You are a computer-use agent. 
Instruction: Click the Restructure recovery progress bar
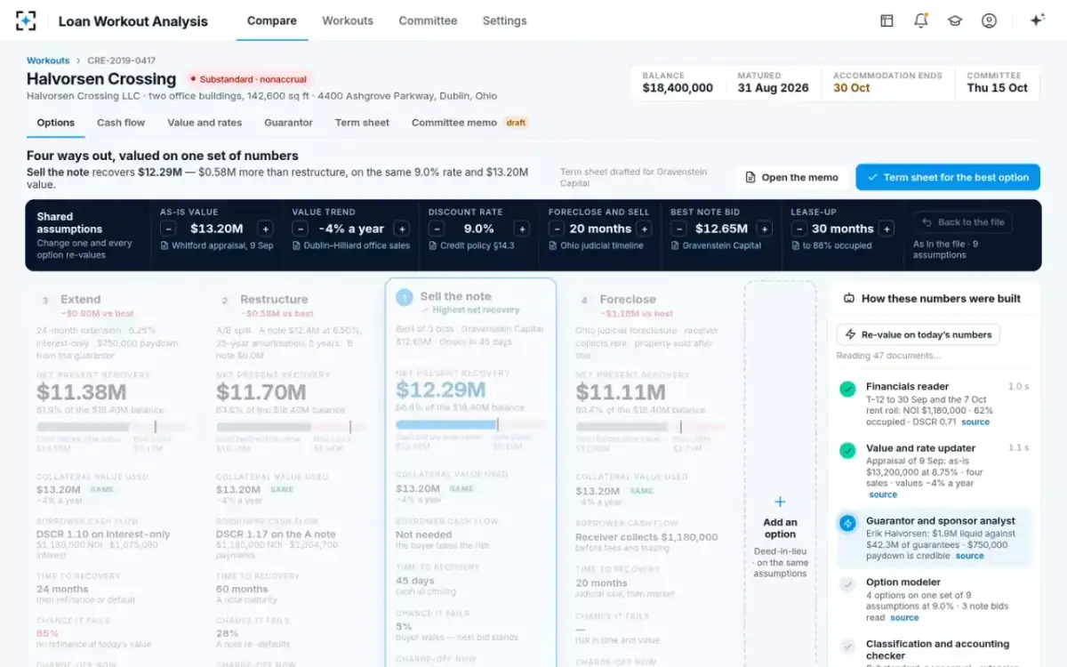coord(291,427)
